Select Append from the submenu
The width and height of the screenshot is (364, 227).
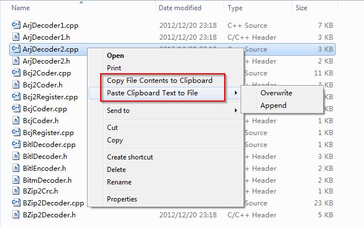pos(273,106)
